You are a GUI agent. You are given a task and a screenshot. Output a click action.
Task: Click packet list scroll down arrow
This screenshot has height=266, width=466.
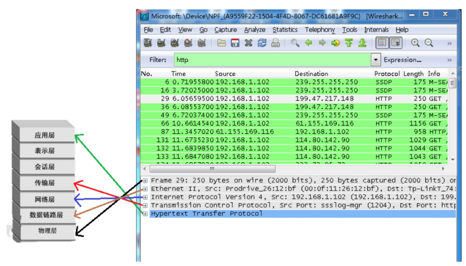pyautogui.click(x=452, y=160)
